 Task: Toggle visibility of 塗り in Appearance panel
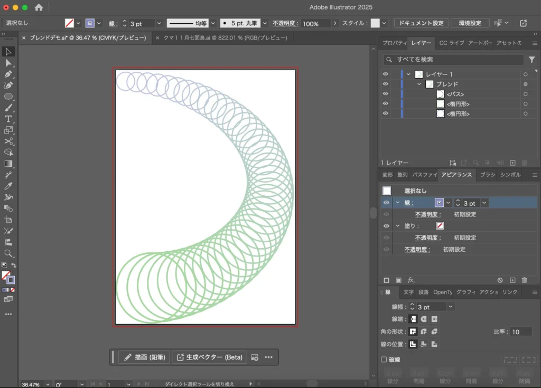tap(386, 225)
